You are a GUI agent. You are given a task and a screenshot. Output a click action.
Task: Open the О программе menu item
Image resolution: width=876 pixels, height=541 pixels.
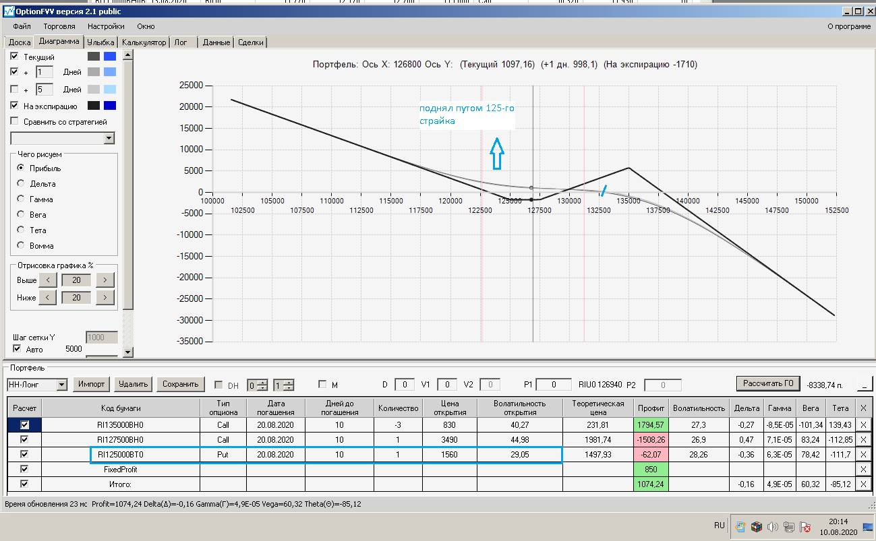click(849, 26)
